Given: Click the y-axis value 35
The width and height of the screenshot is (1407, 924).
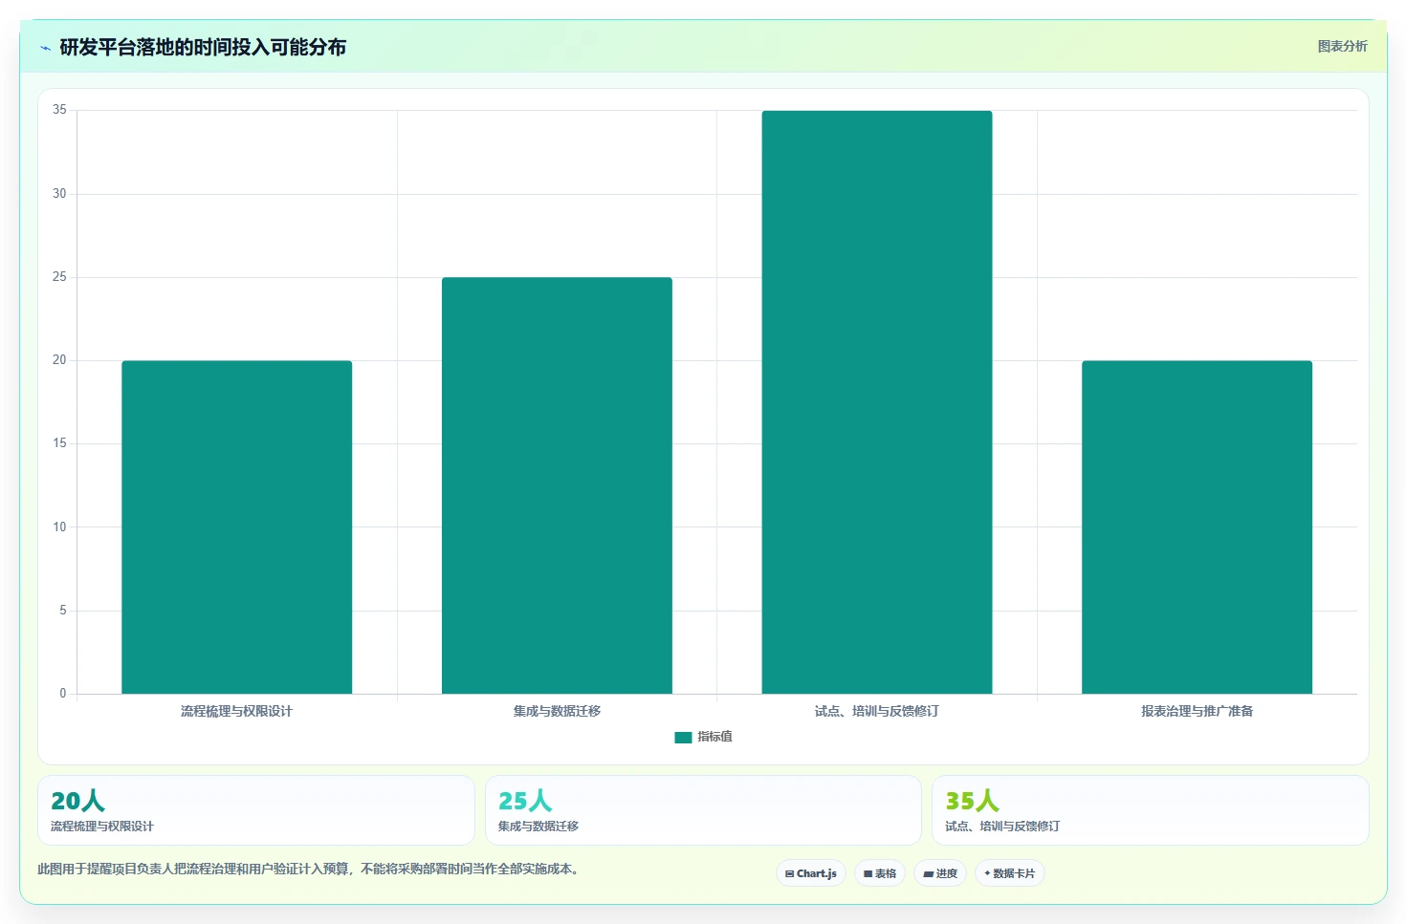Looking at the screenshot, I should point(59,110).
